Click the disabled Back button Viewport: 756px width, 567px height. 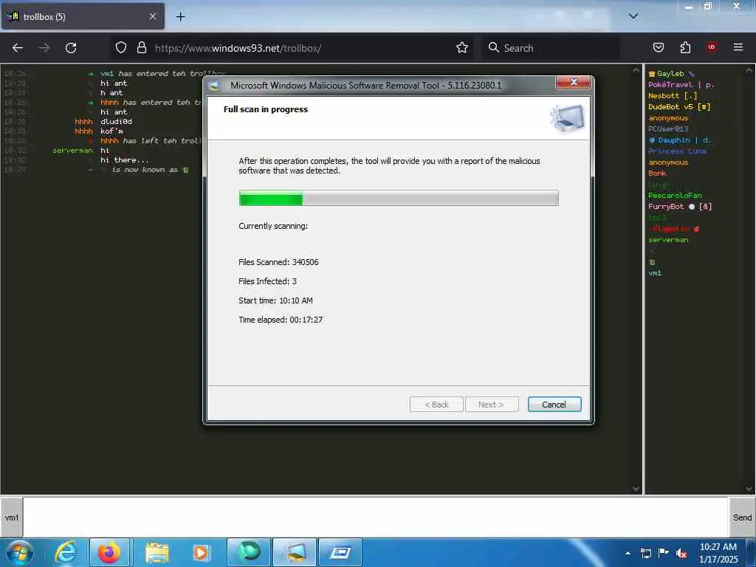point(436,405)
